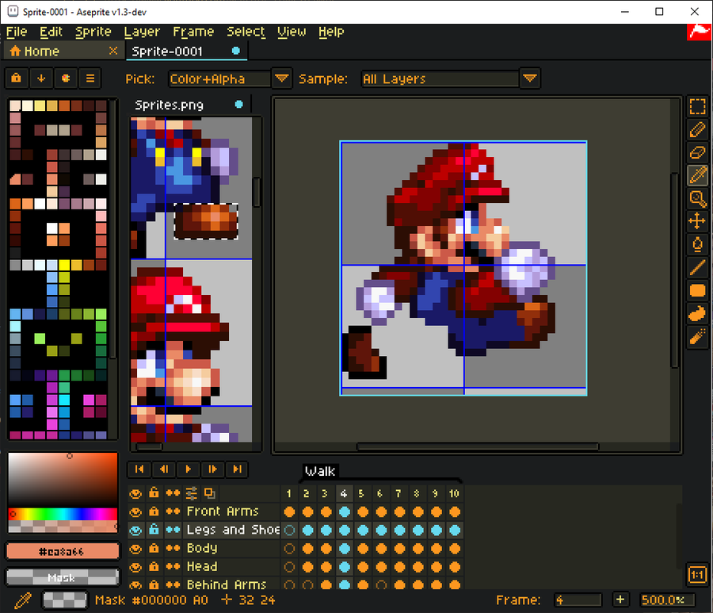Click the Walk animation tag
Screen dimensions: 713x613
320,471
